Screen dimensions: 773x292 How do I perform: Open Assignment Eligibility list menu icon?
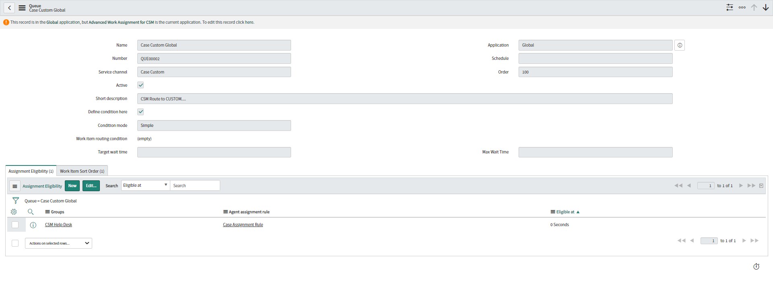point(14,186)
